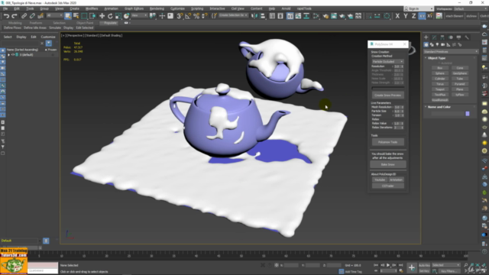Open the Scripting menu
Viewport: 489px width, 275px height.
click(197, 8)
